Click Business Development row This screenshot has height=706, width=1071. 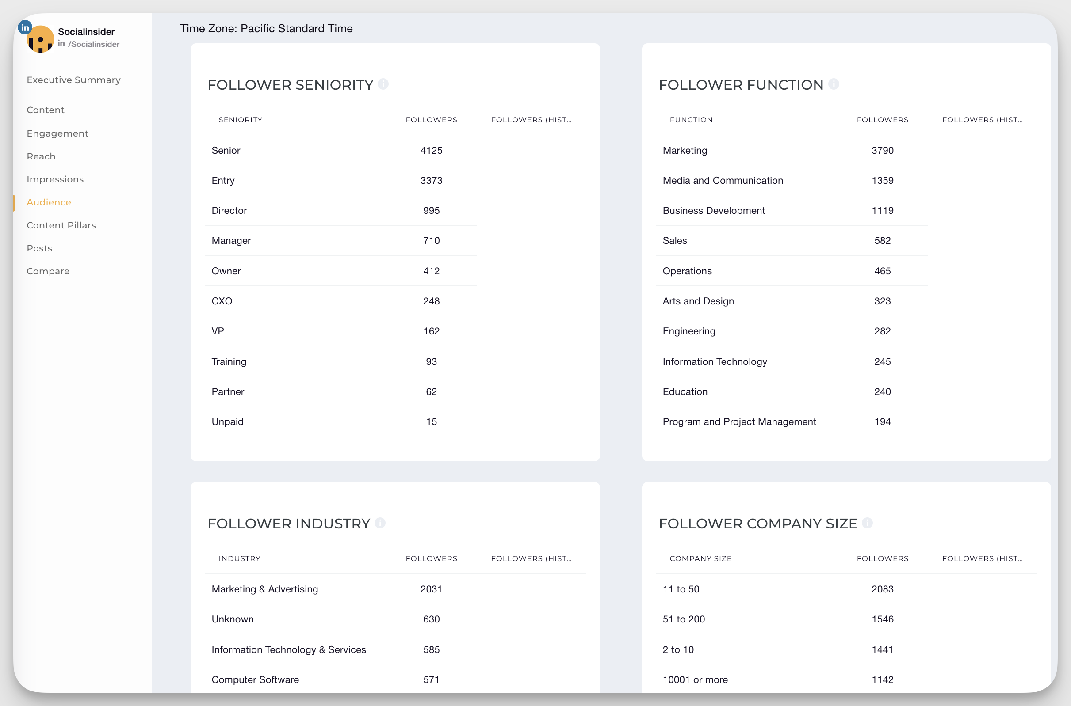[x=792, y=211]
